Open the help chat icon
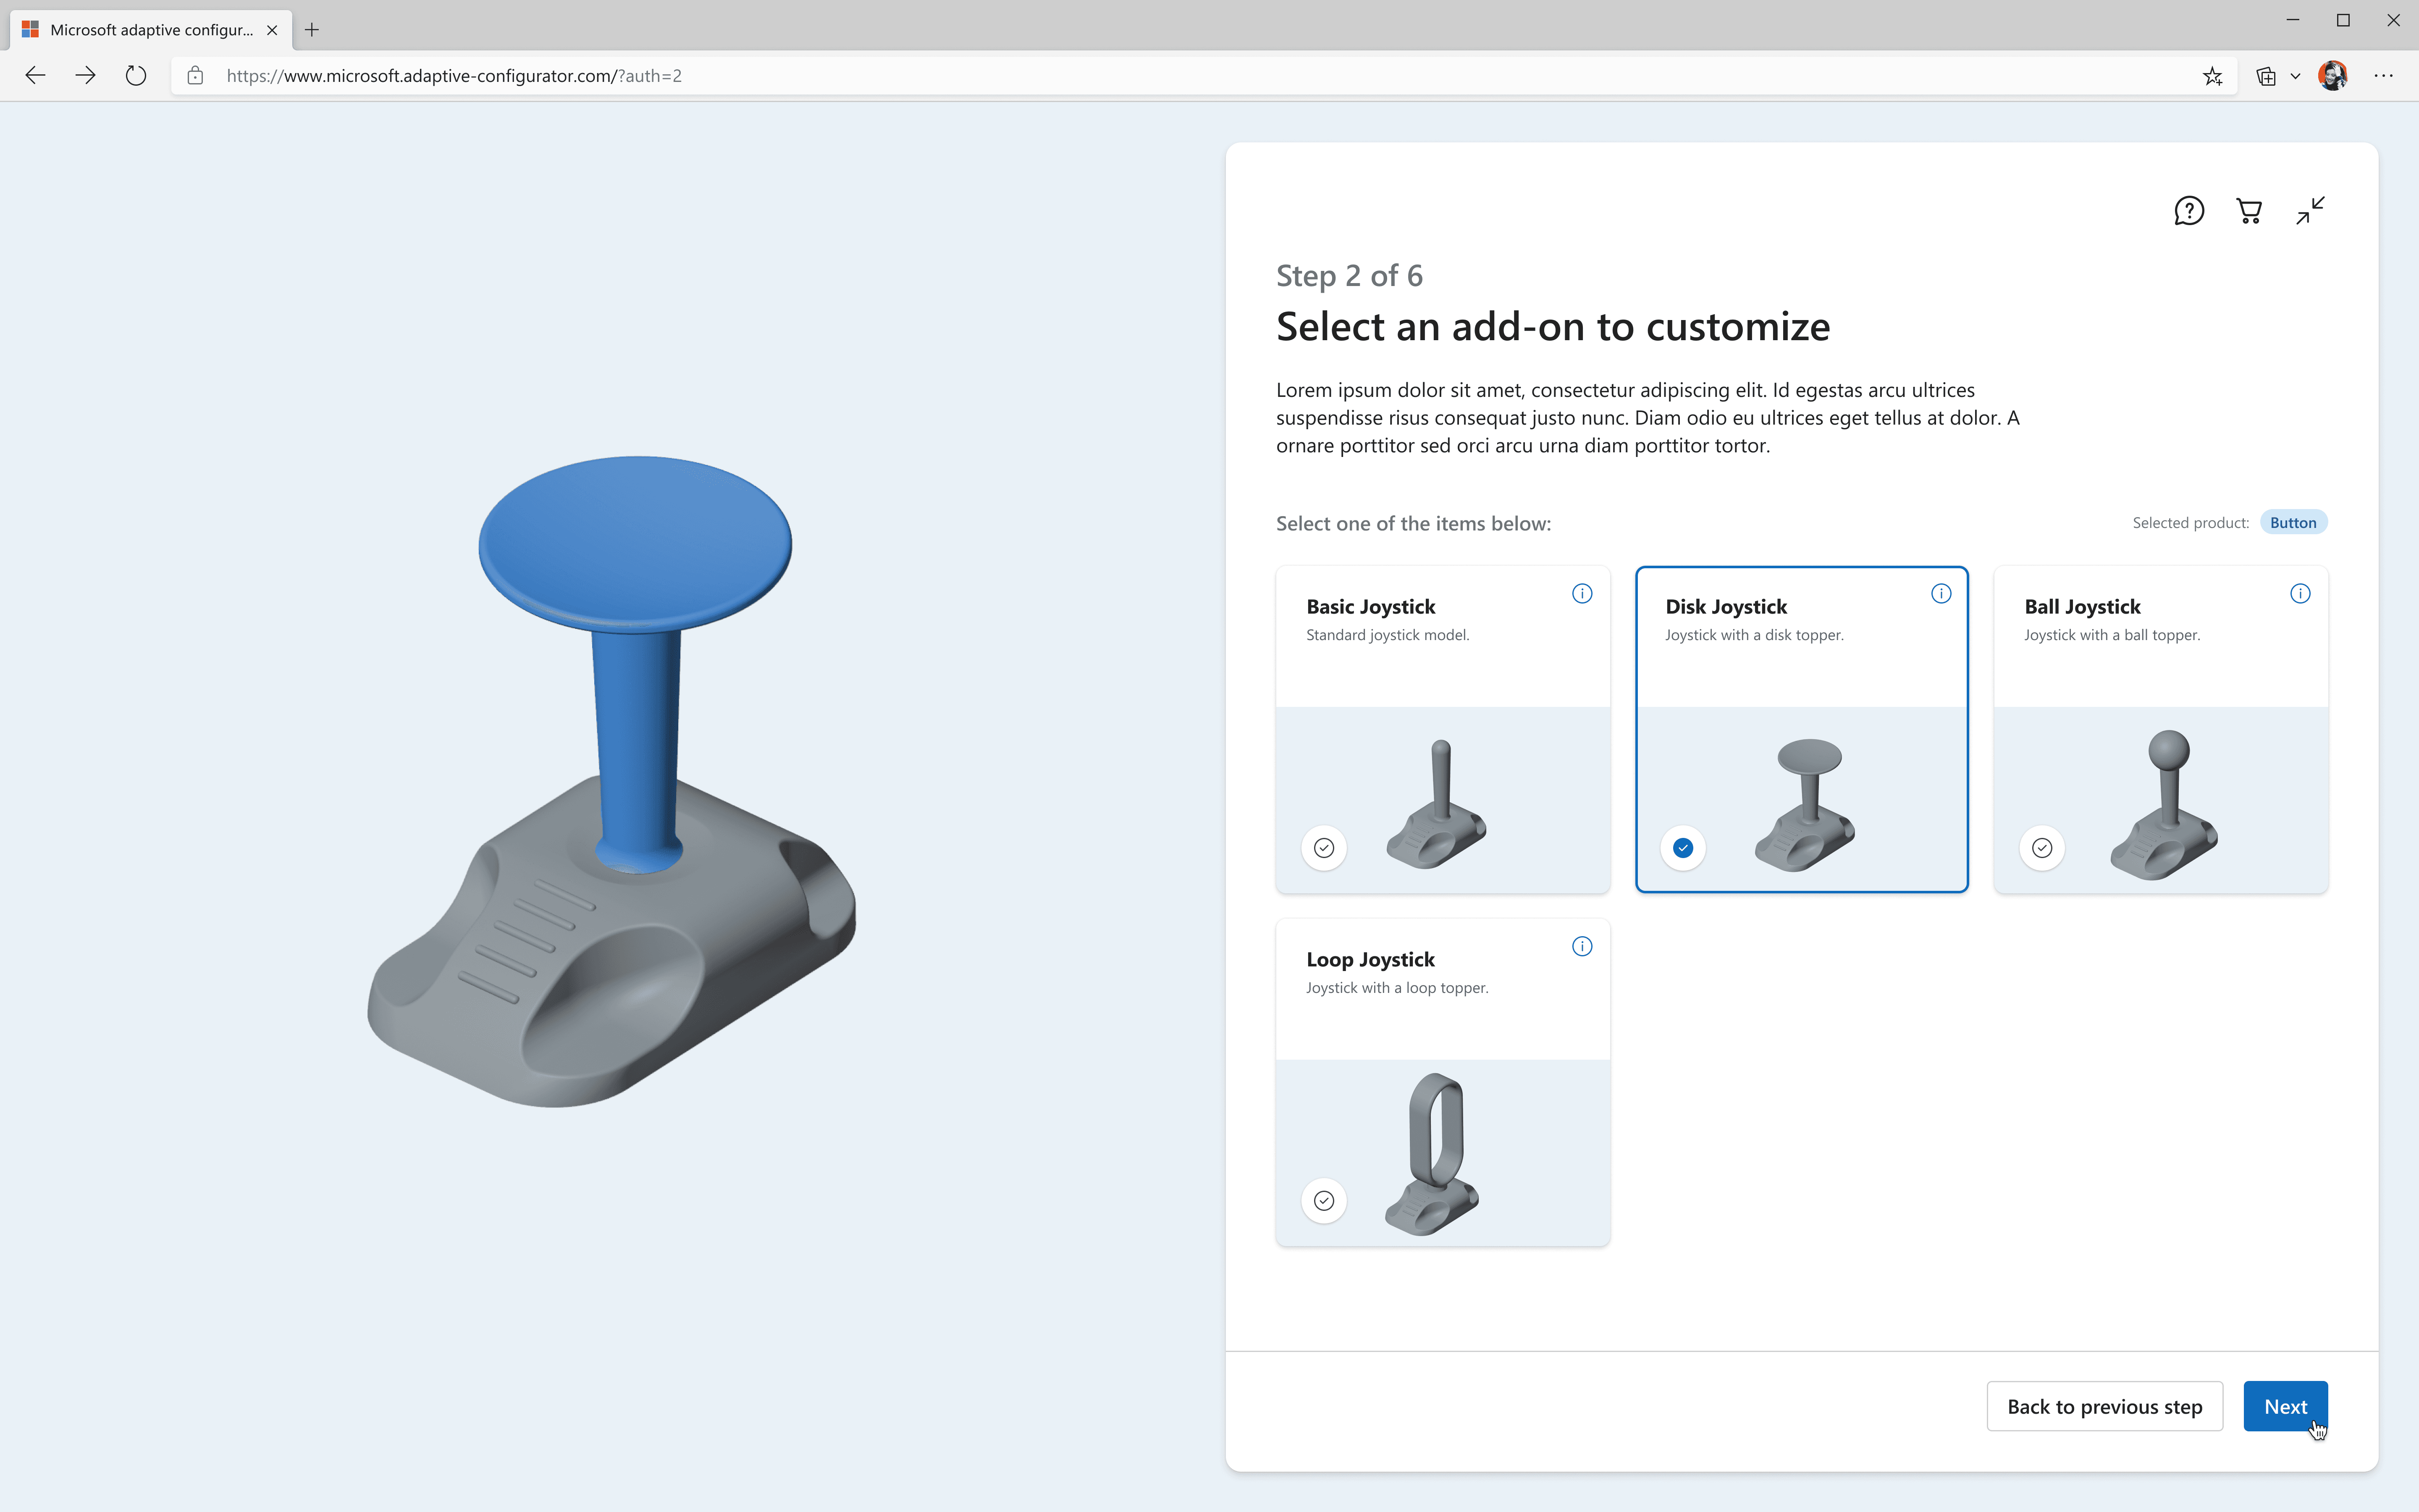The height and width of the screenshot is (1512, 2419). 2189,211
